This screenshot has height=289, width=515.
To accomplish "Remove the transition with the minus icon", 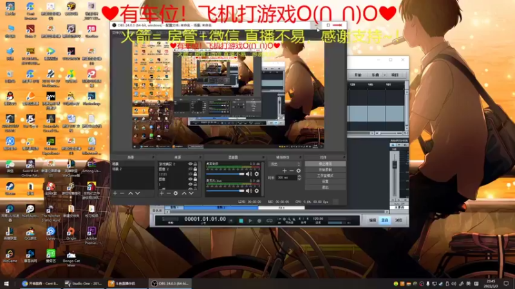I will point(292,171).
